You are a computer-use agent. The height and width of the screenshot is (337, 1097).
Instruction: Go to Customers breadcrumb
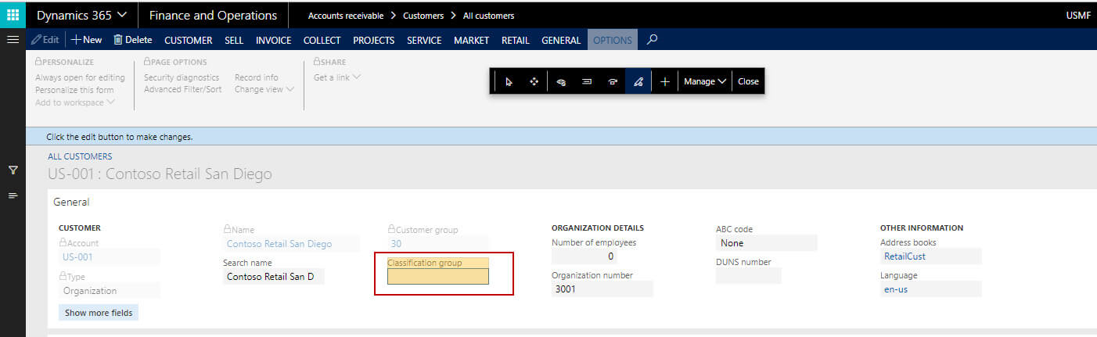click(x=423, y=16)
